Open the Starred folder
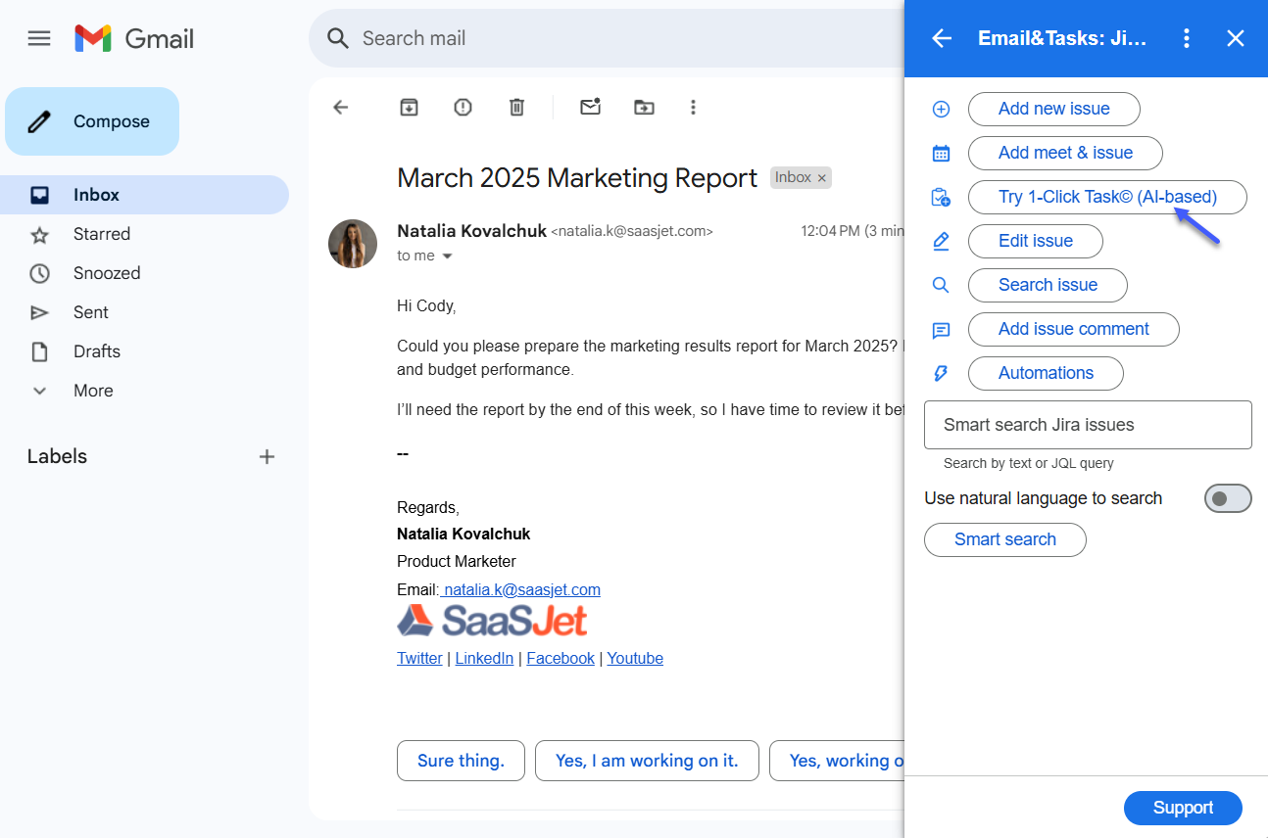Viewport: 1268px width, 838px height. (x=101, y=234)
